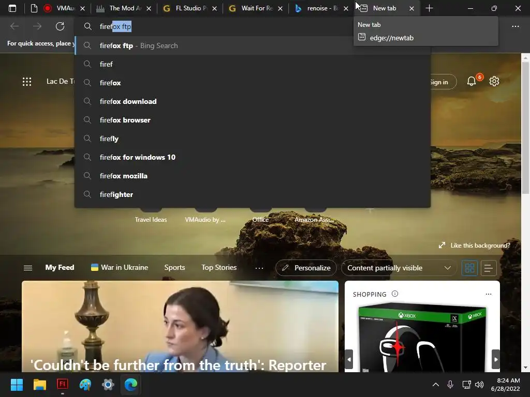The height and width of the screenshot is (397, 530).
Task: Click the address bar containing firefox ftp
Action: coord(216,26)
